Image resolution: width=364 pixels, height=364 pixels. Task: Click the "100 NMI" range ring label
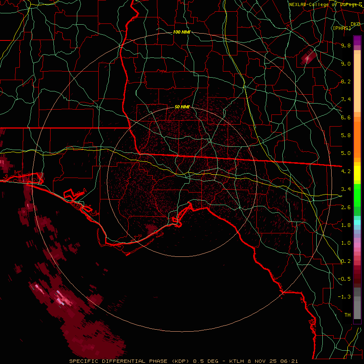(x=182, y=32)
